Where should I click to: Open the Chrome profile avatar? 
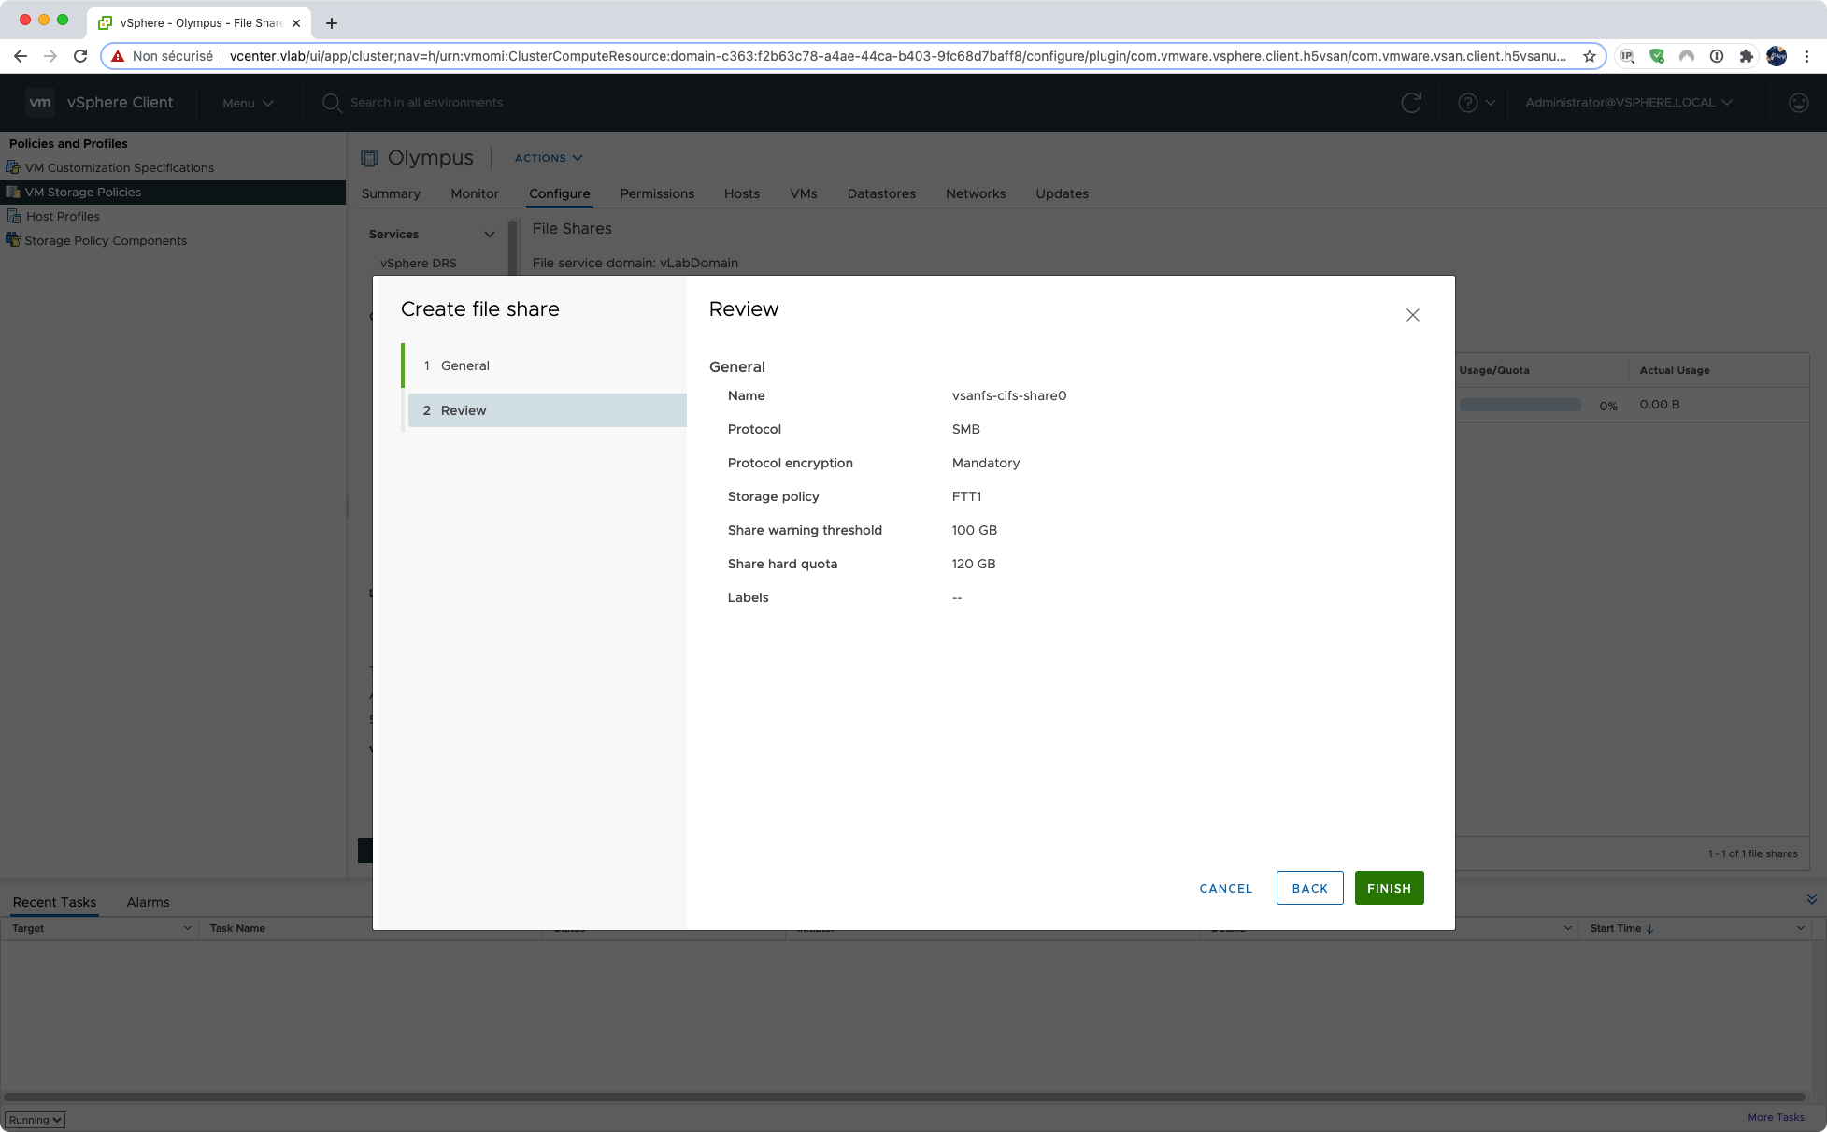(x=1777, y=56)
